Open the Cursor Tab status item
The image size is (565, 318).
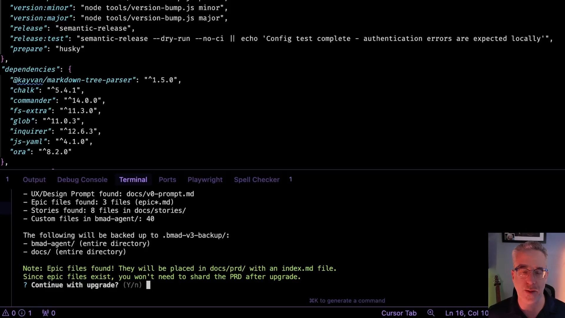(x=399, y=313)
